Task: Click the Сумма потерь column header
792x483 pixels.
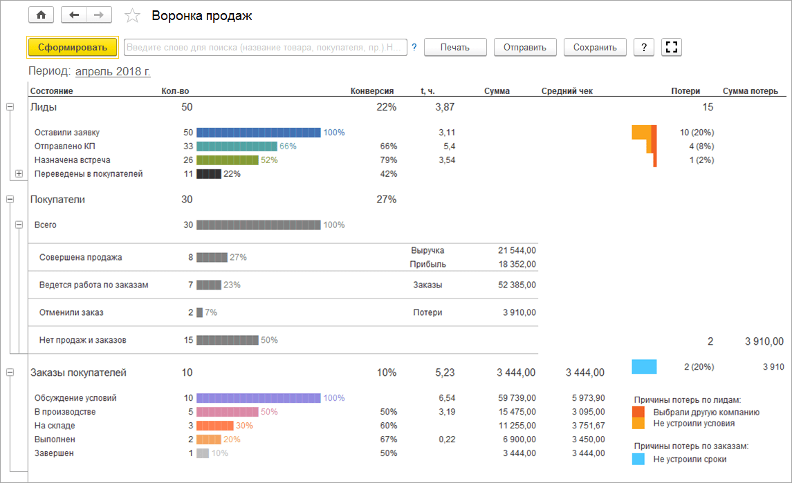Action: 750,91
